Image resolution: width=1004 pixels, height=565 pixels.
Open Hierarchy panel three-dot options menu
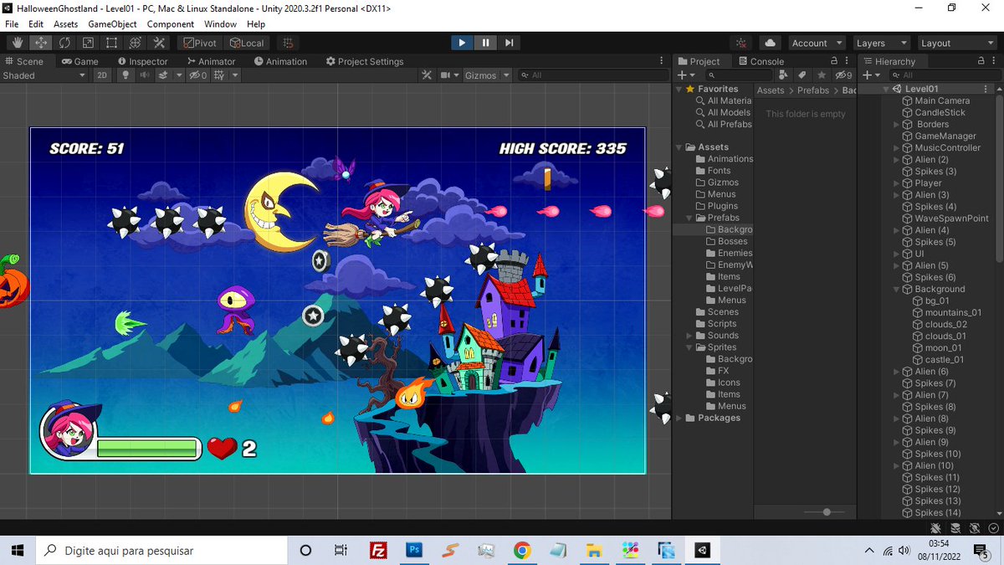[x=995, y=61]
